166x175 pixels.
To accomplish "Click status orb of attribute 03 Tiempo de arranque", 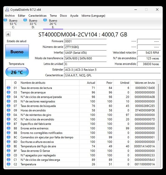I will tap(9, 92).
